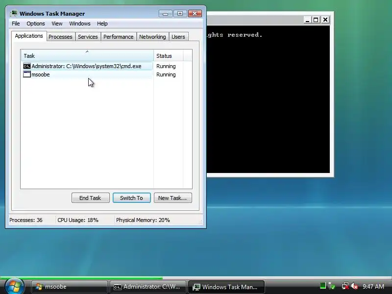Close the command prompt window
The height and width of the screenshot is (294, 392).
click(x=325, y=20)
